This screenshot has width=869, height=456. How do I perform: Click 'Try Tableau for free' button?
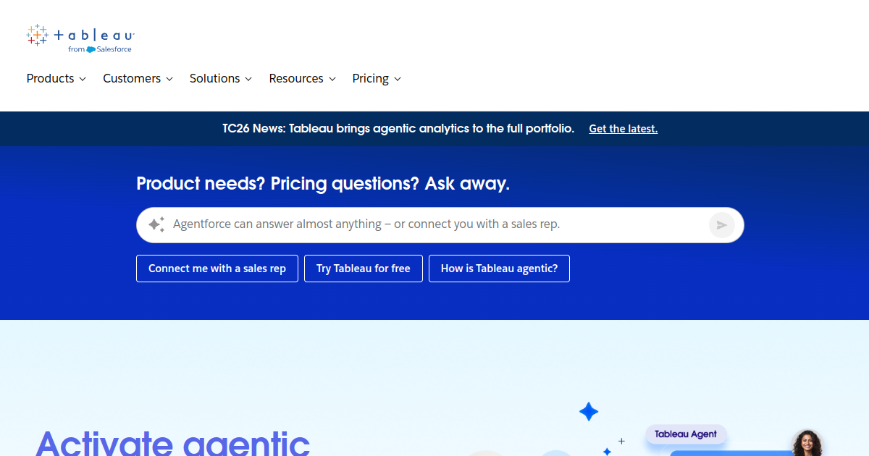tap(364, 269)
